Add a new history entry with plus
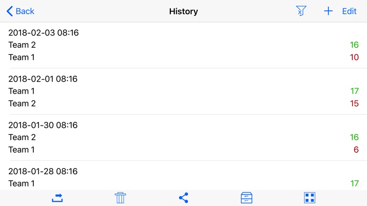 click(328, 11)
